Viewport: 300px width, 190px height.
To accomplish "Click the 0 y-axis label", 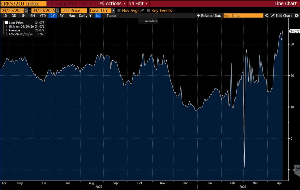I will 291,138.
